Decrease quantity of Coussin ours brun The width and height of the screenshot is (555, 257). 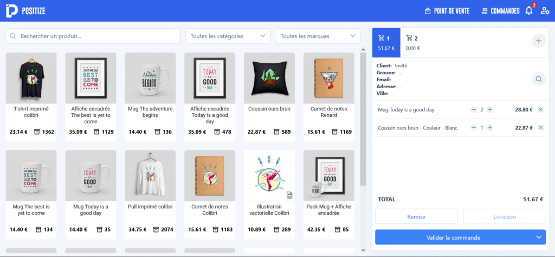(x=474, y=128)
